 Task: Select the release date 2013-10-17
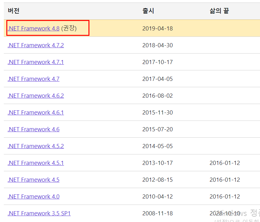click(x=158, y=163)
